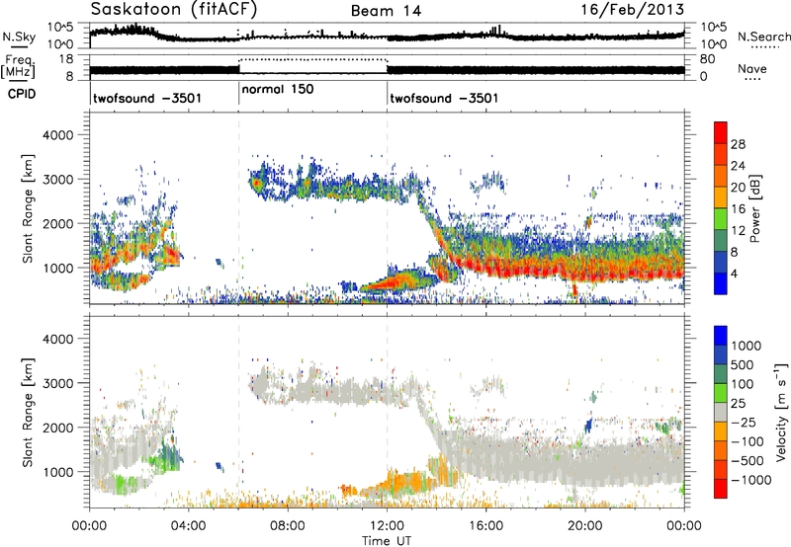Click the blue bottom segment of the Power colorbar
The width and height of the screenshot is (791, 547).
tap(721, 283)
